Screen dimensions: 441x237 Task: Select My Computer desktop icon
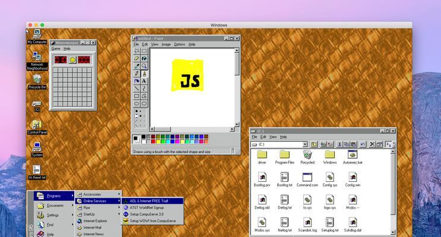point(37,37)
